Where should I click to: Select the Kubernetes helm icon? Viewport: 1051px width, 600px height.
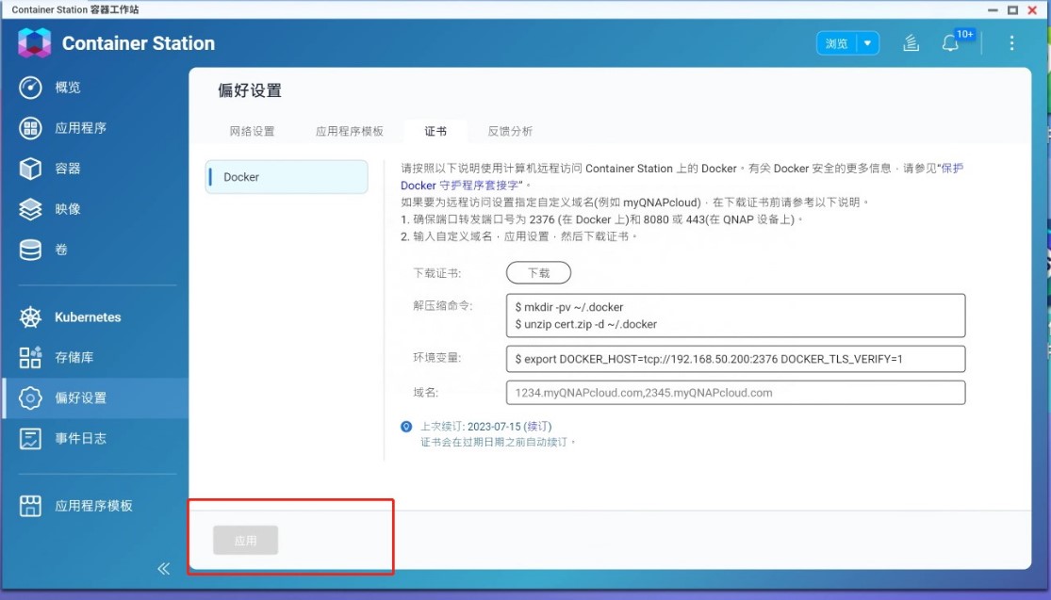coord(30,317)
